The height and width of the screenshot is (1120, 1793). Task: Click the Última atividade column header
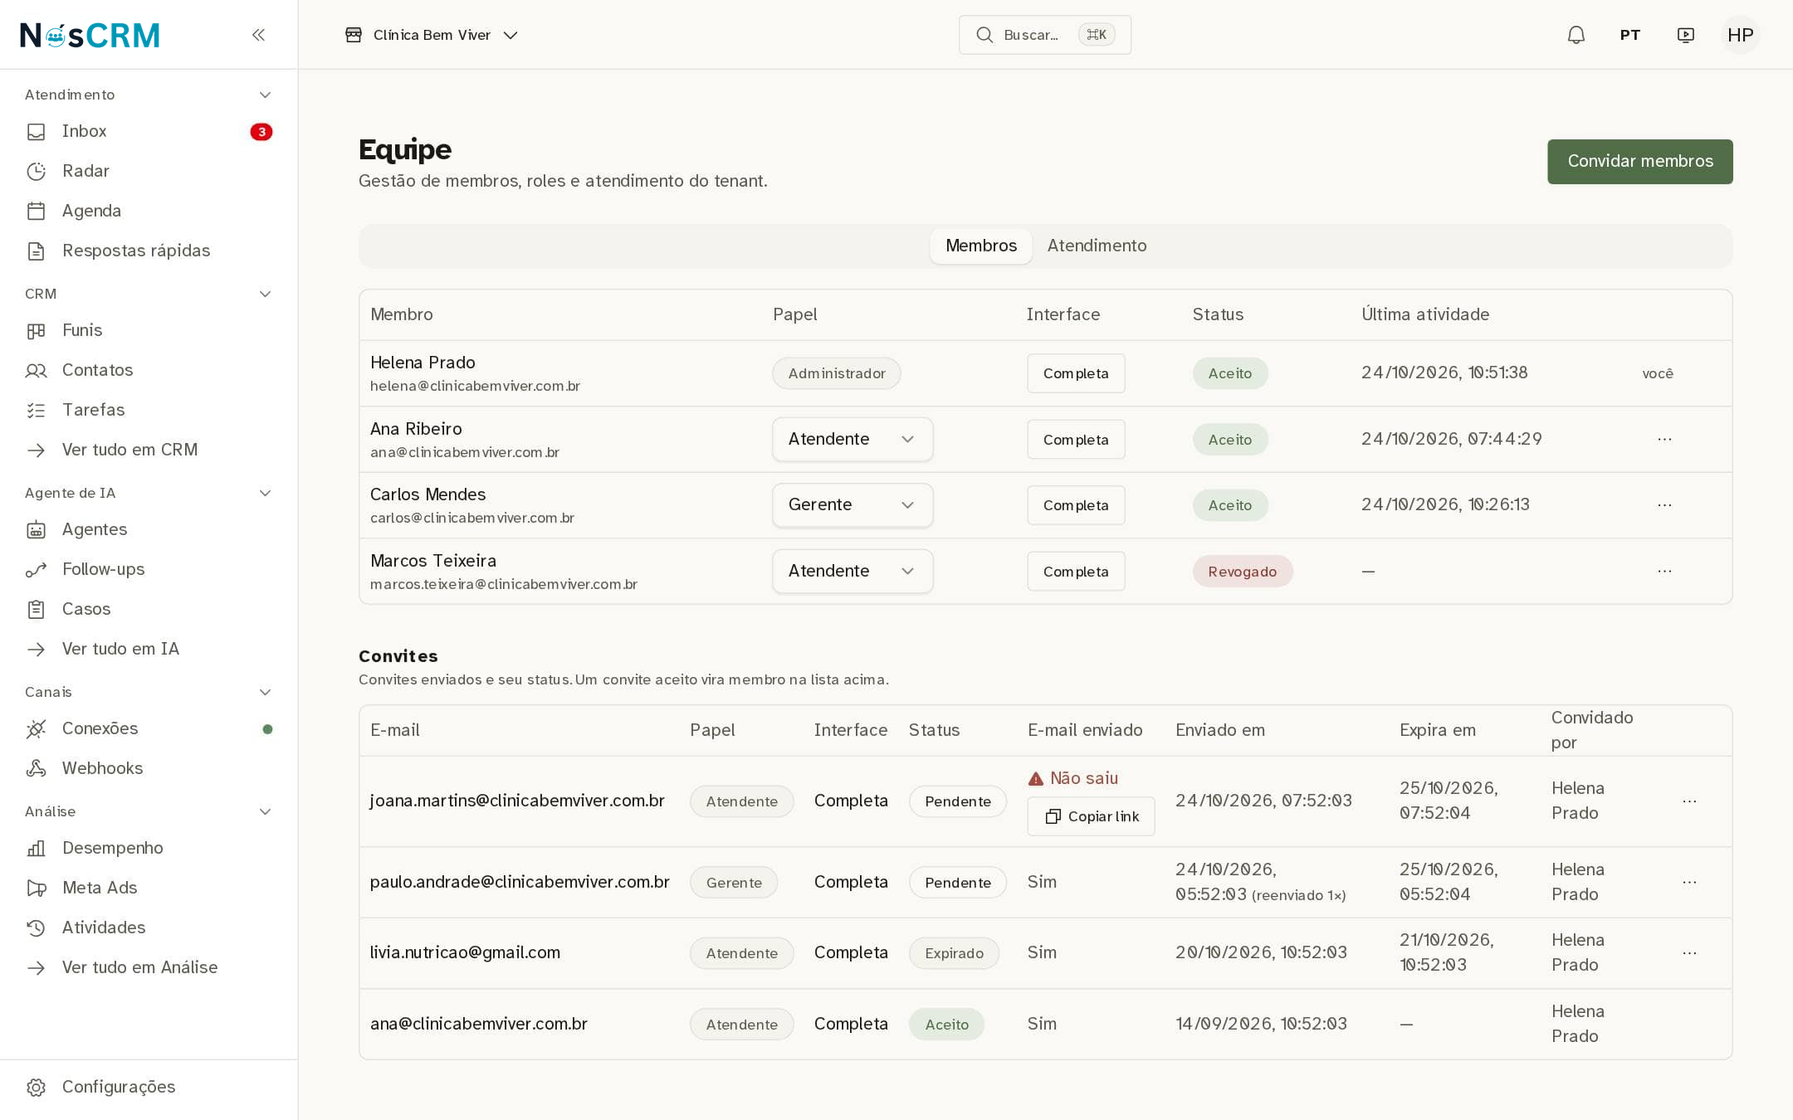[1425, 314]
